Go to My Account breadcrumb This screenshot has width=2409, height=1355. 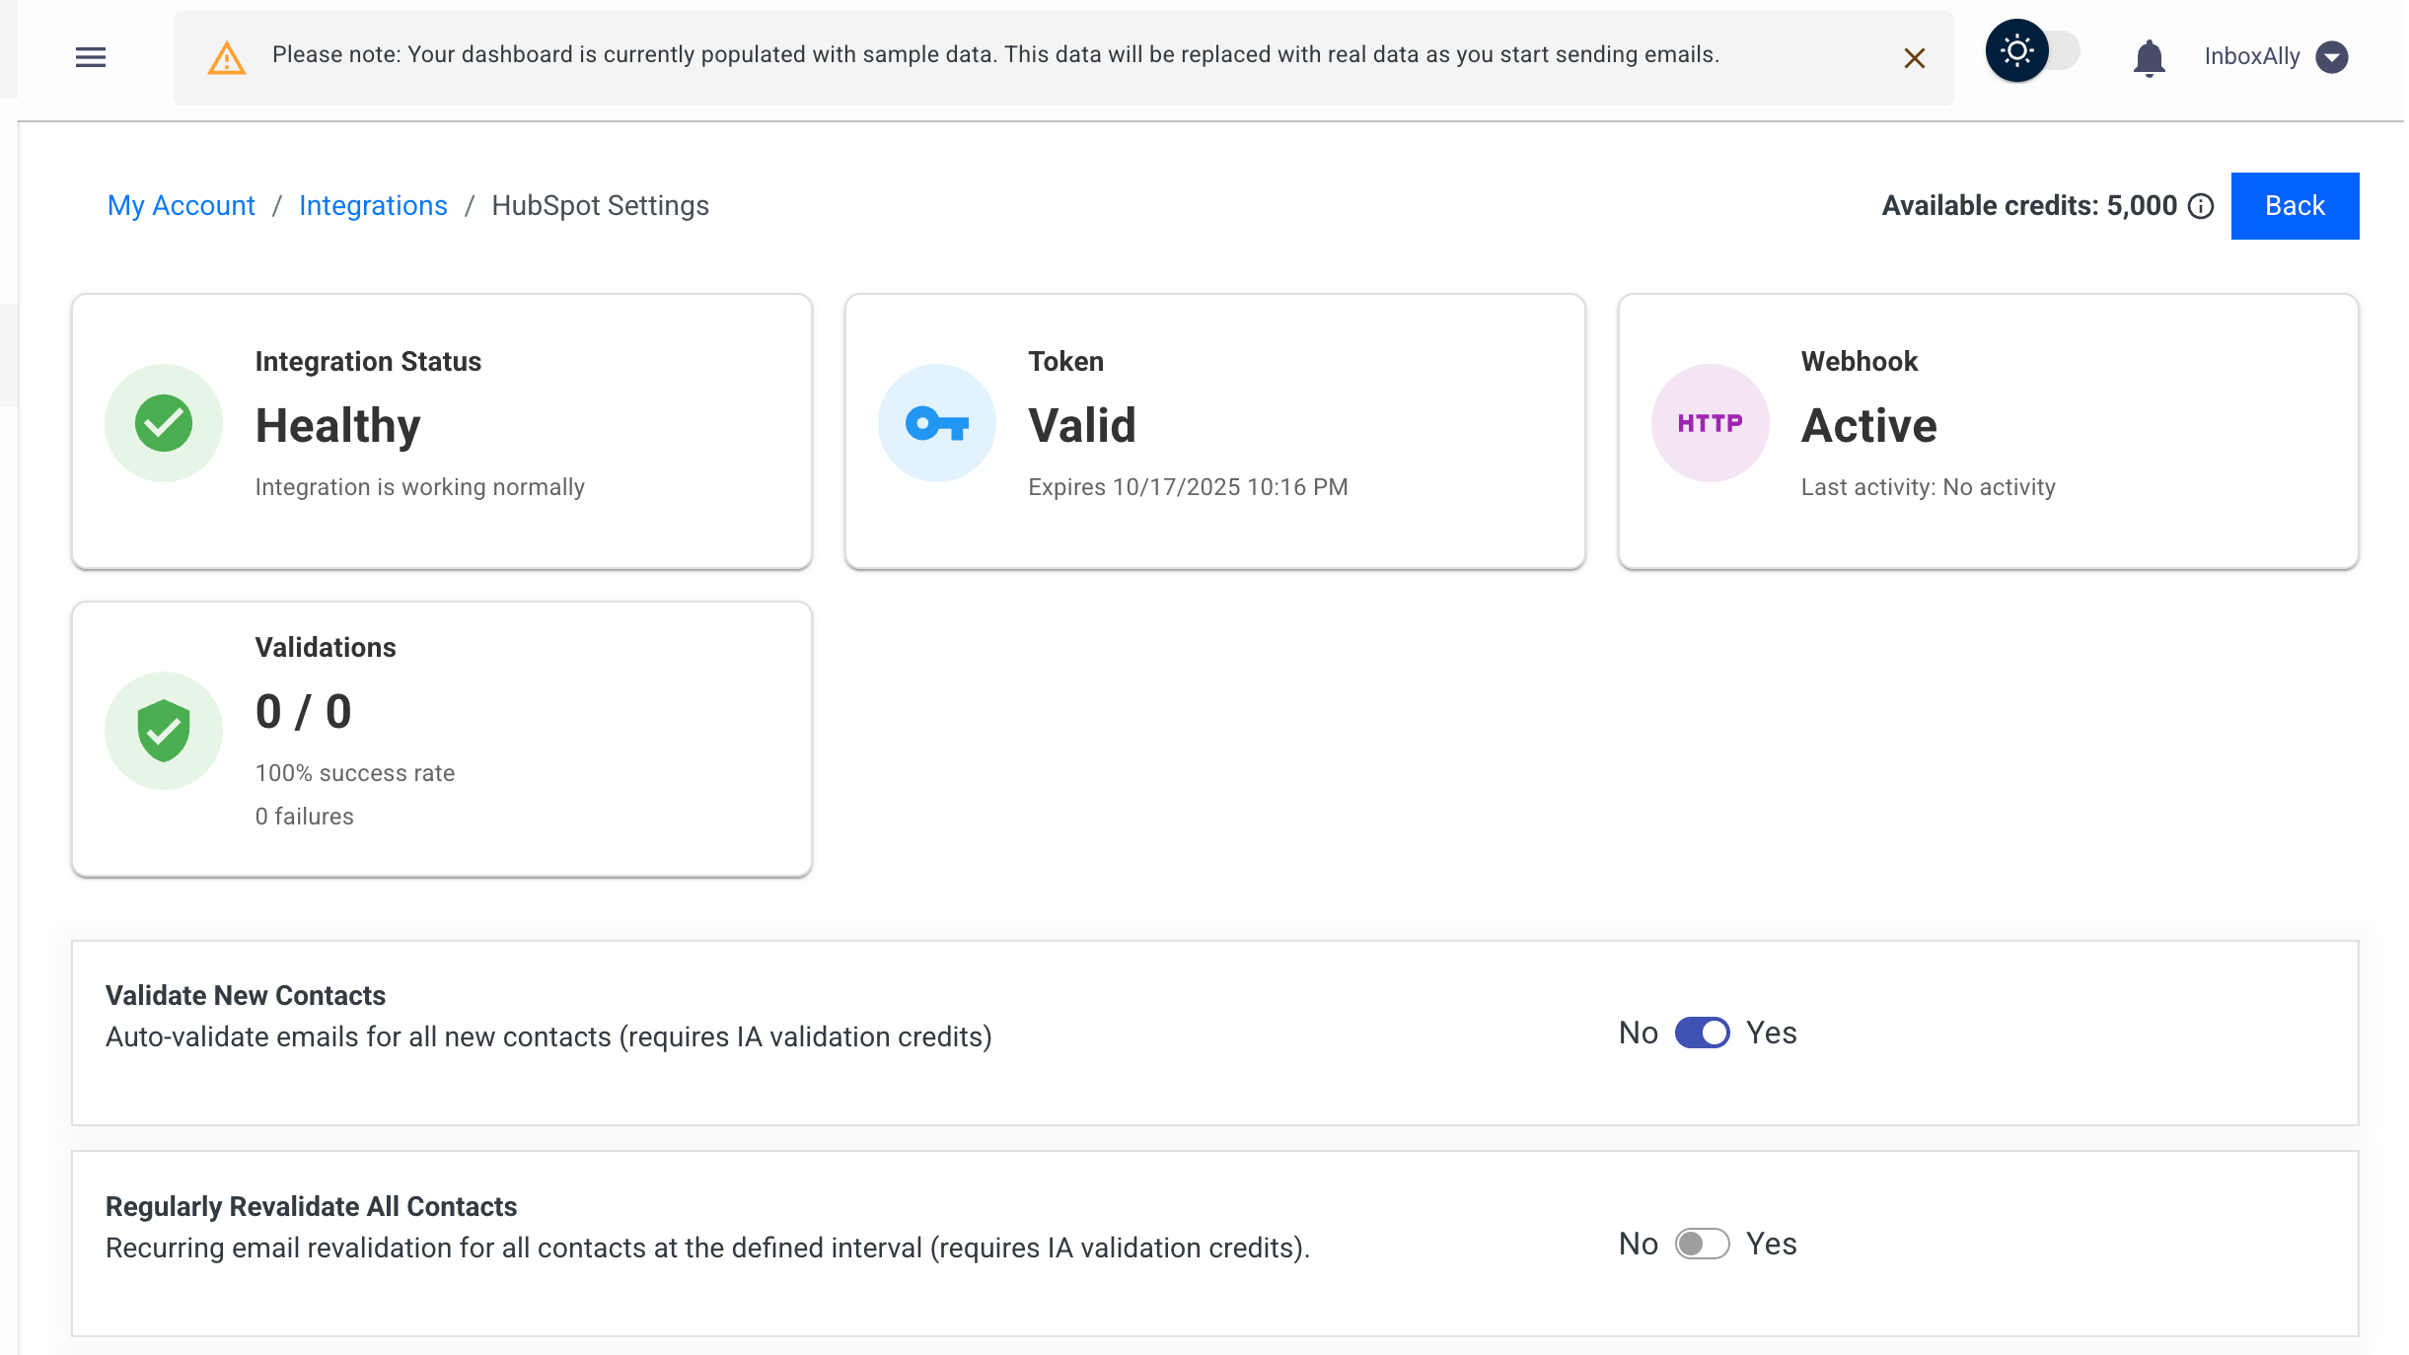coord(181,206)
